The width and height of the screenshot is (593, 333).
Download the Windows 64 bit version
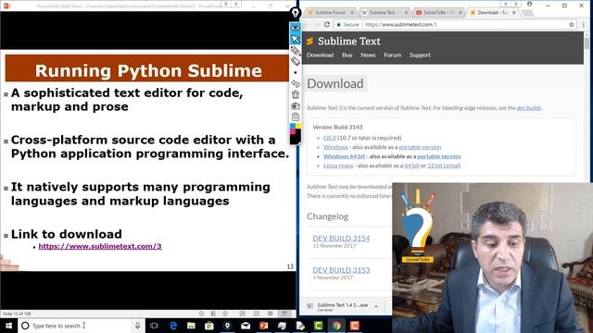coord(344,156)
